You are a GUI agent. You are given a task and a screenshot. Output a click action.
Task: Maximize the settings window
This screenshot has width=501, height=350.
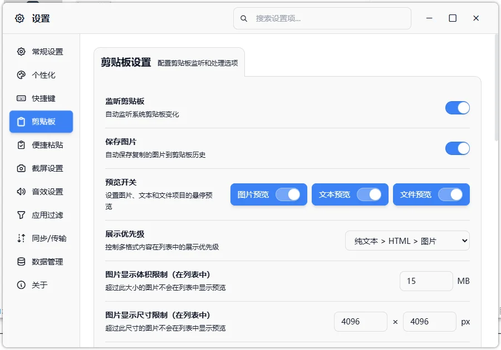(453, 18)
